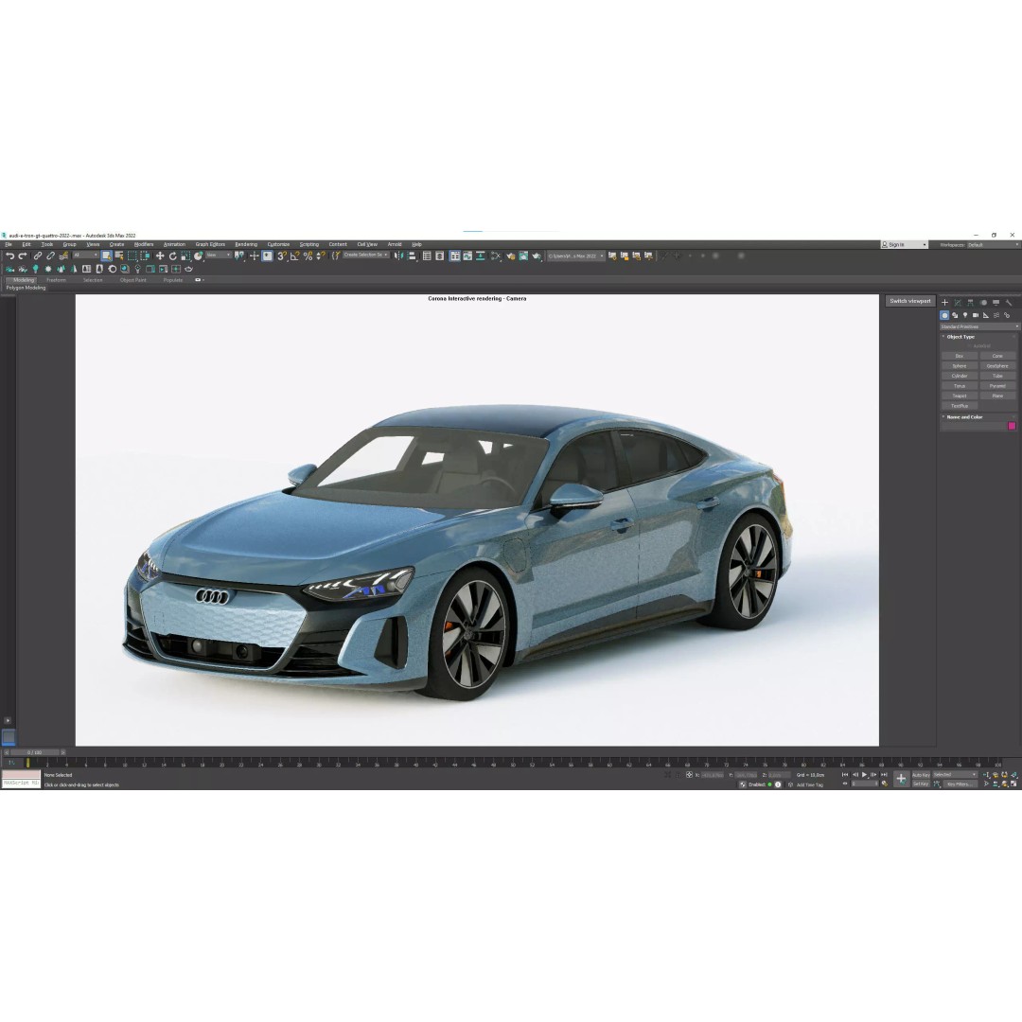Image resolution: width=1022 pixels, height=1022 pixels.
Task: Open the Sign In dropdown
Action: coord(904,244)
